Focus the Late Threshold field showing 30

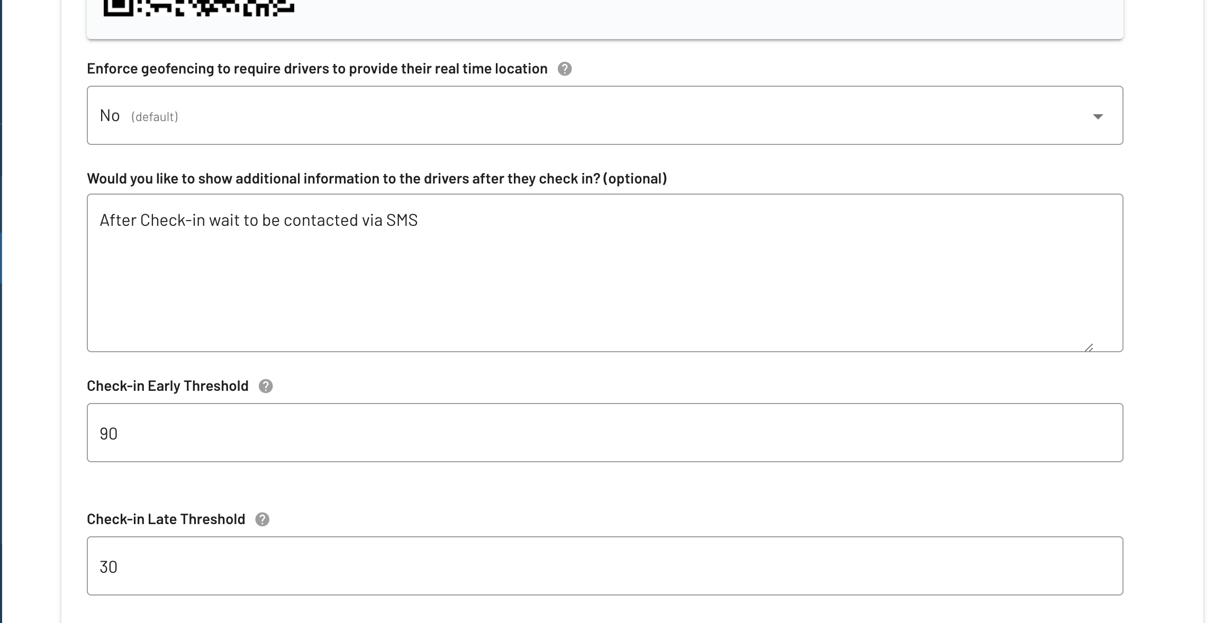[605, 566]
